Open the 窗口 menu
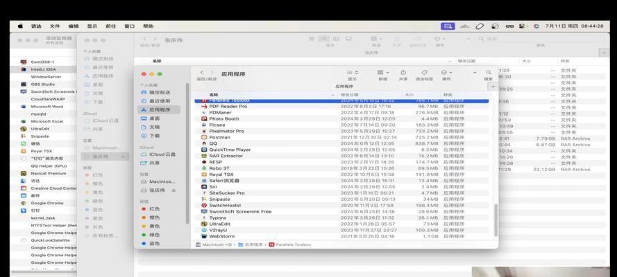The image size is (617, 277). point(130,26)
